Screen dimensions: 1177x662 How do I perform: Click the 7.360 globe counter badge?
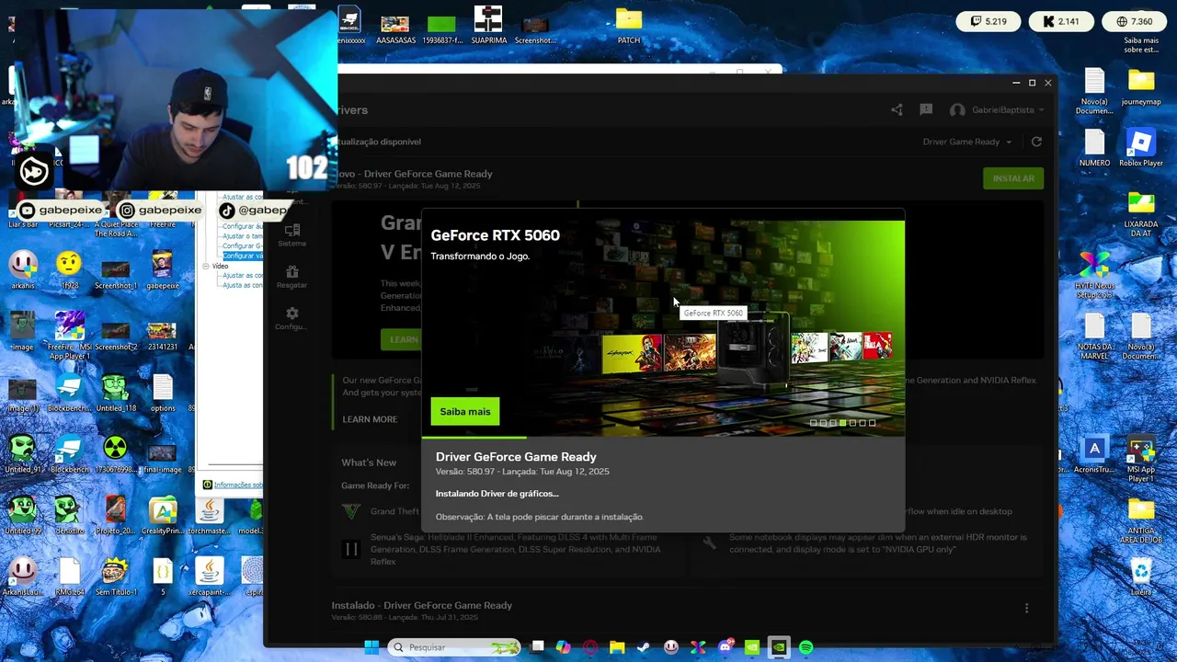pos(1134,21)
